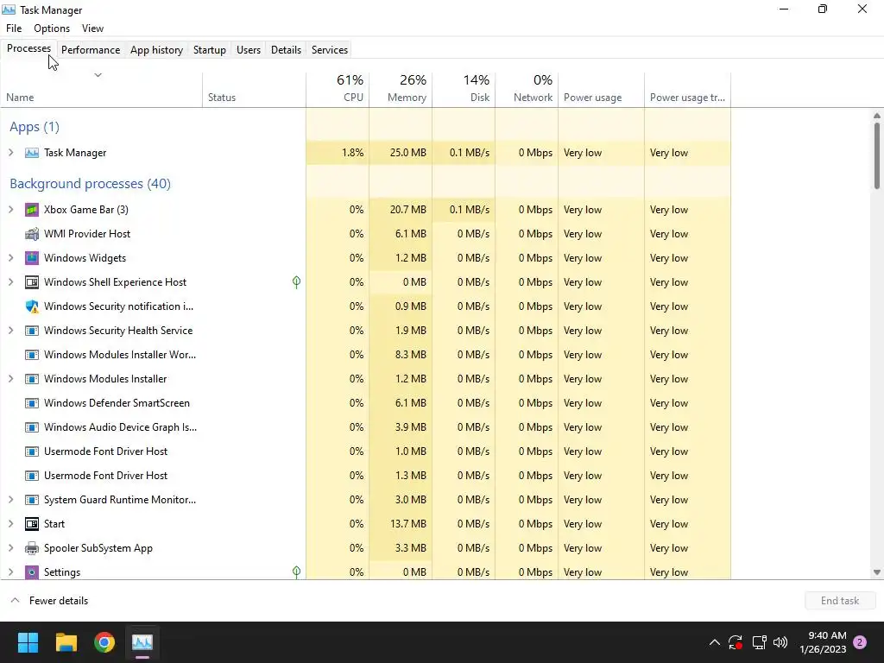Expand Windows Shell Experience Host

pos(10,282)
